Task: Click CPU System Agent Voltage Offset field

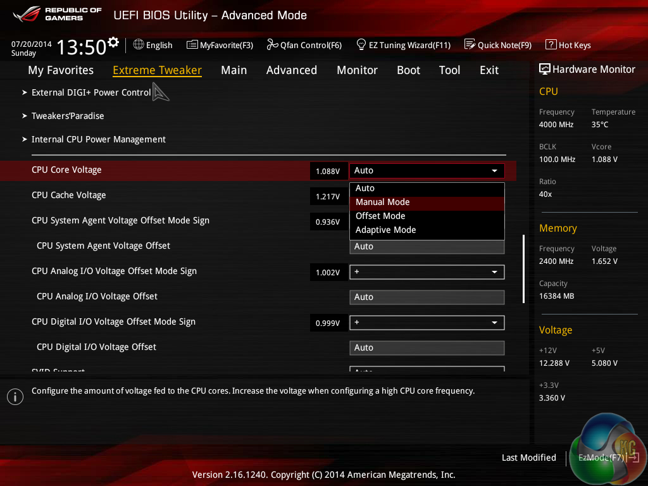Action: pyautogui.click(x=427, y=247)
